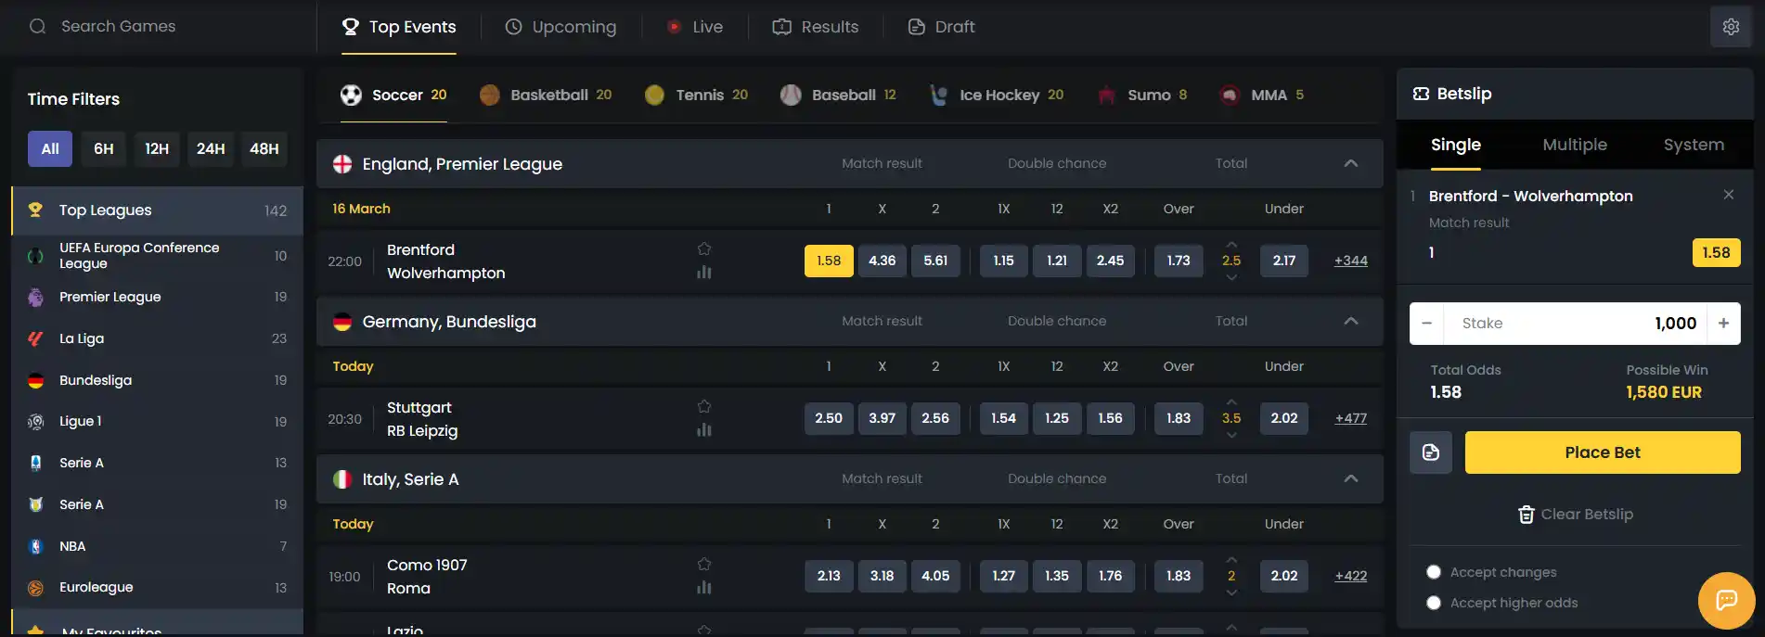This screenshot has width=1765, height=637.
Task: Collapse England, Premier League section
Action: pos(1351,163)
